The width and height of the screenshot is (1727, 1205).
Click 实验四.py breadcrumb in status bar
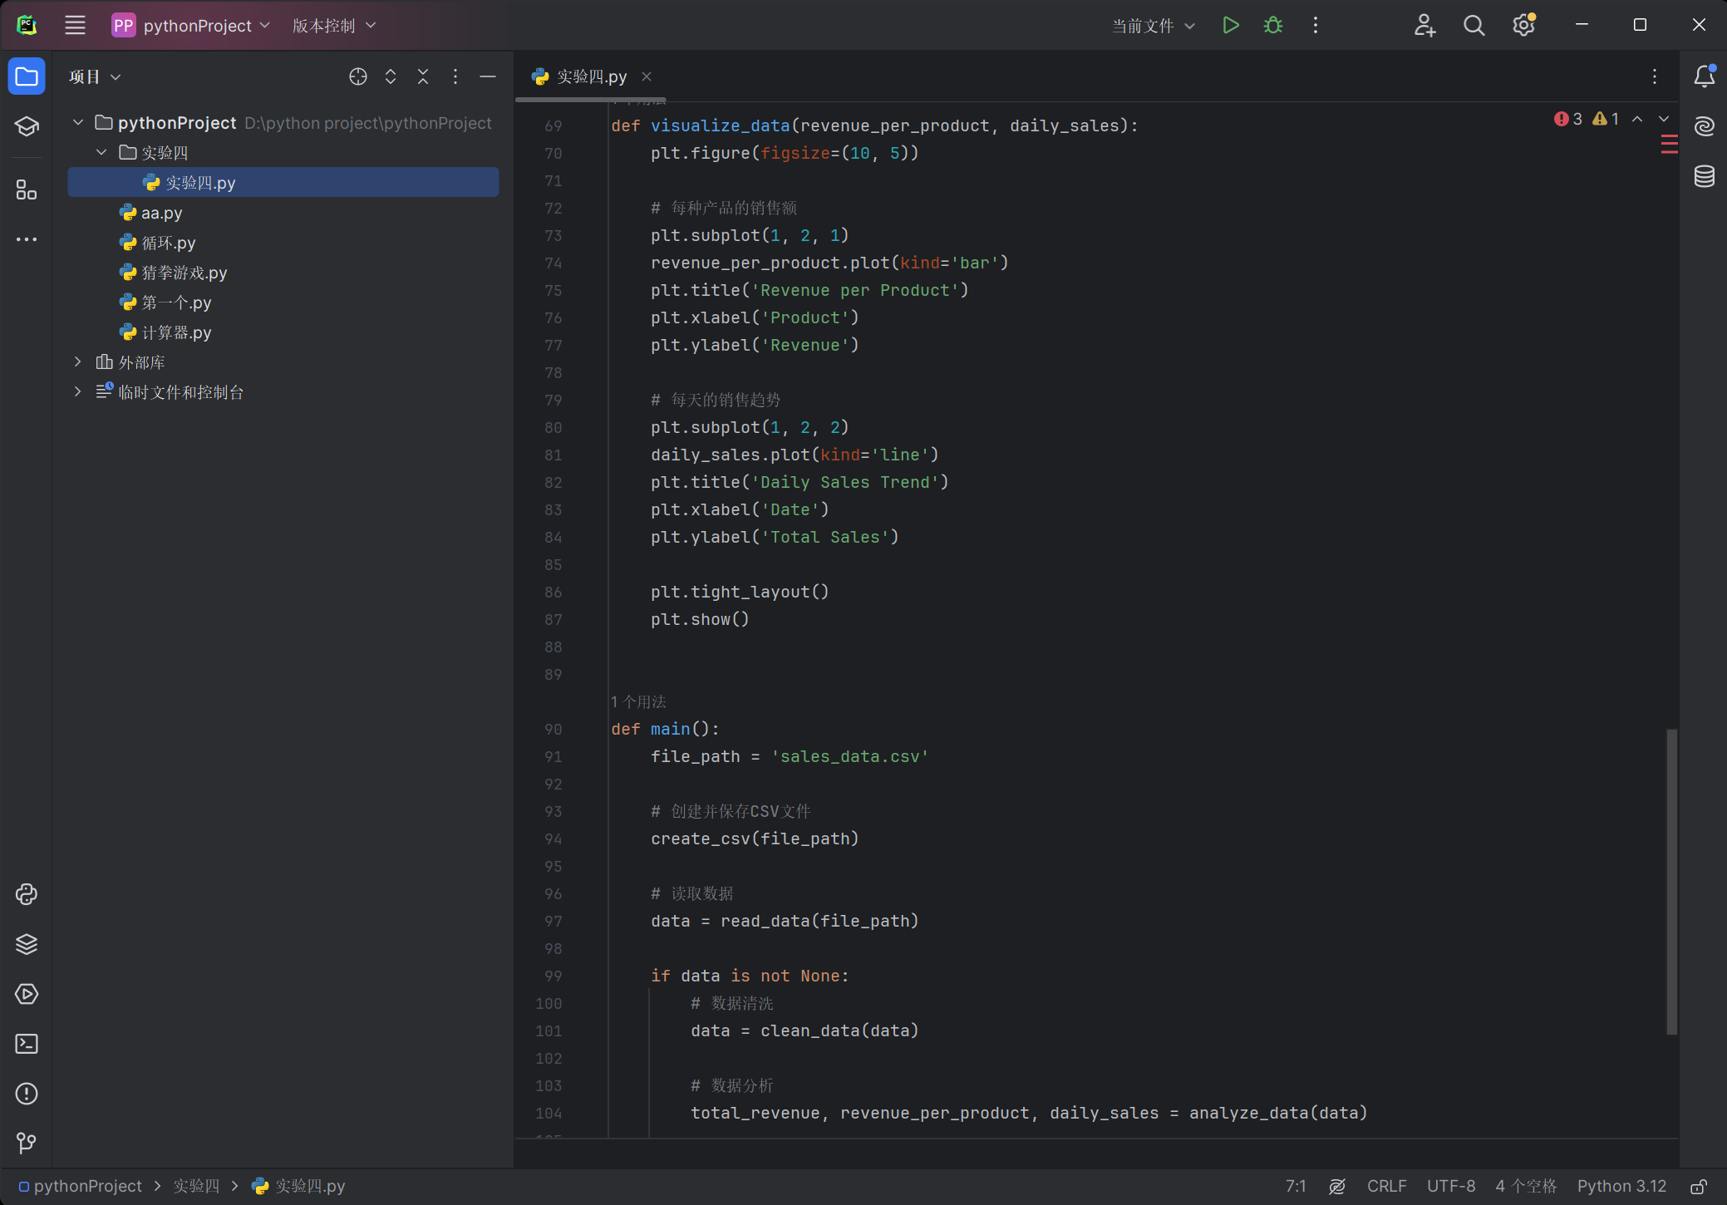point(299,1187)
